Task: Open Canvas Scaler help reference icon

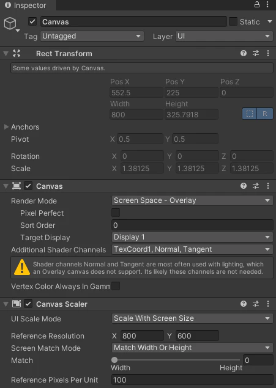Action: [x=244, y=304]
